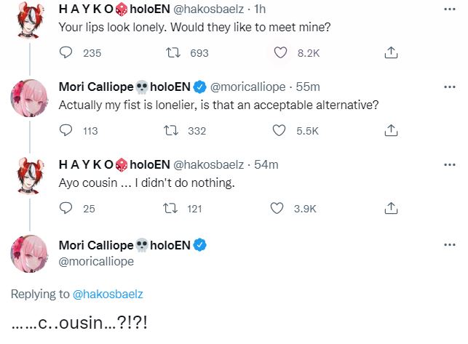Retweet Mori Calliope's tweet with 332 retweets
468x344 pixels.
tap(173, 131)
